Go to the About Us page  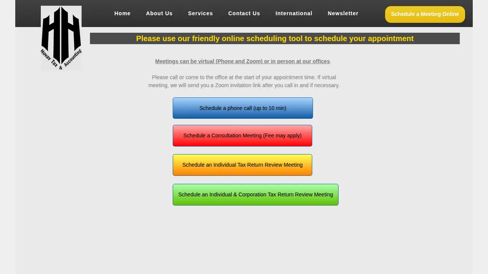pyautogui.click(x=159, y=13)
